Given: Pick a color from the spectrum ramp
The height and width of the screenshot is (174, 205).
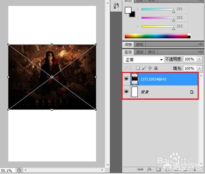Looking at the screenshot, I should point(156,36).
